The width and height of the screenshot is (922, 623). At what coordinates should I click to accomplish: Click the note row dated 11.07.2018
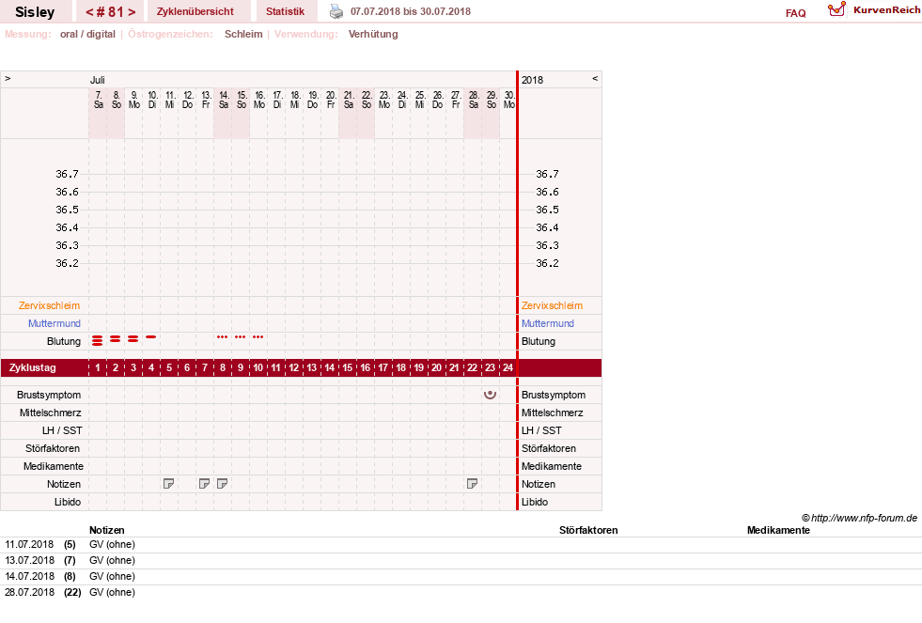461,544
